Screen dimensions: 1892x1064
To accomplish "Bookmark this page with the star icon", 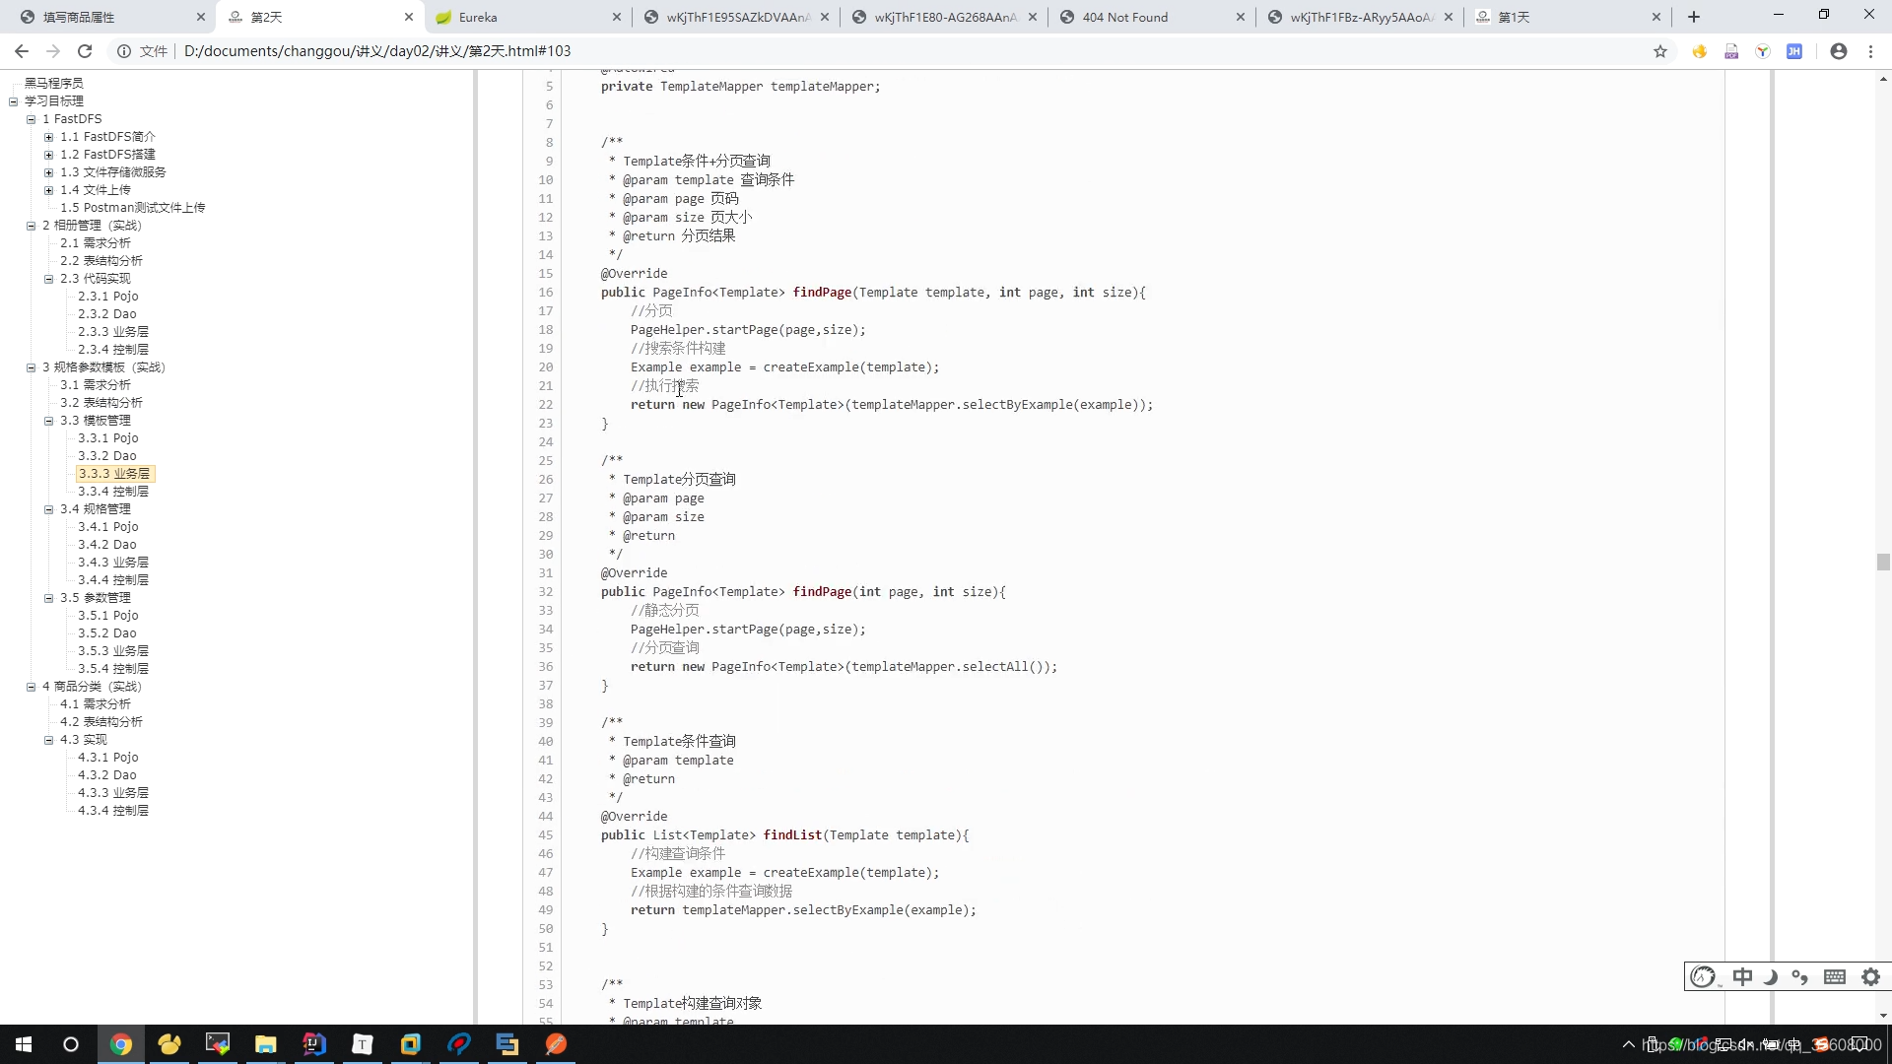I will 1660,51.
